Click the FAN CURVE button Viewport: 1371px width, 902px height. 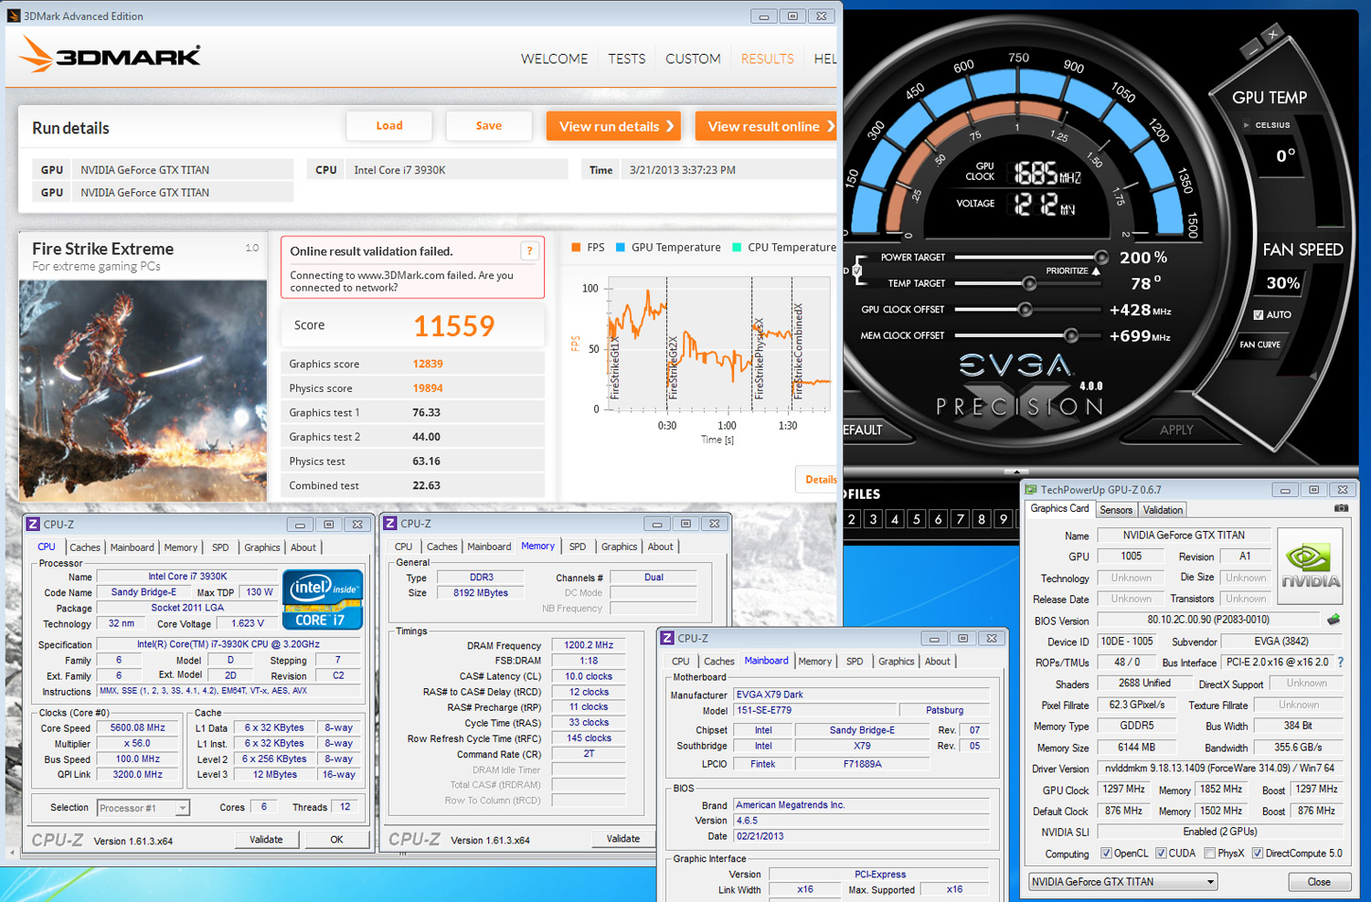tap(1259, 345)
